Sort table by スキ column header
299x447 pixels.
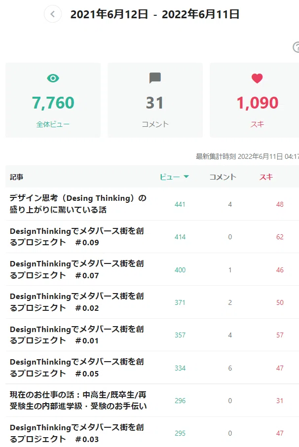(266, 177)
